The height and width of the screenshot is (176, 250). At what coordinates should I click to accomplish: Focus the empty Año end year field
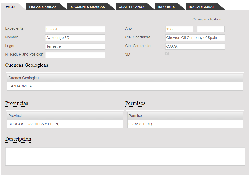pyautogui.click(x=211, y=29)
